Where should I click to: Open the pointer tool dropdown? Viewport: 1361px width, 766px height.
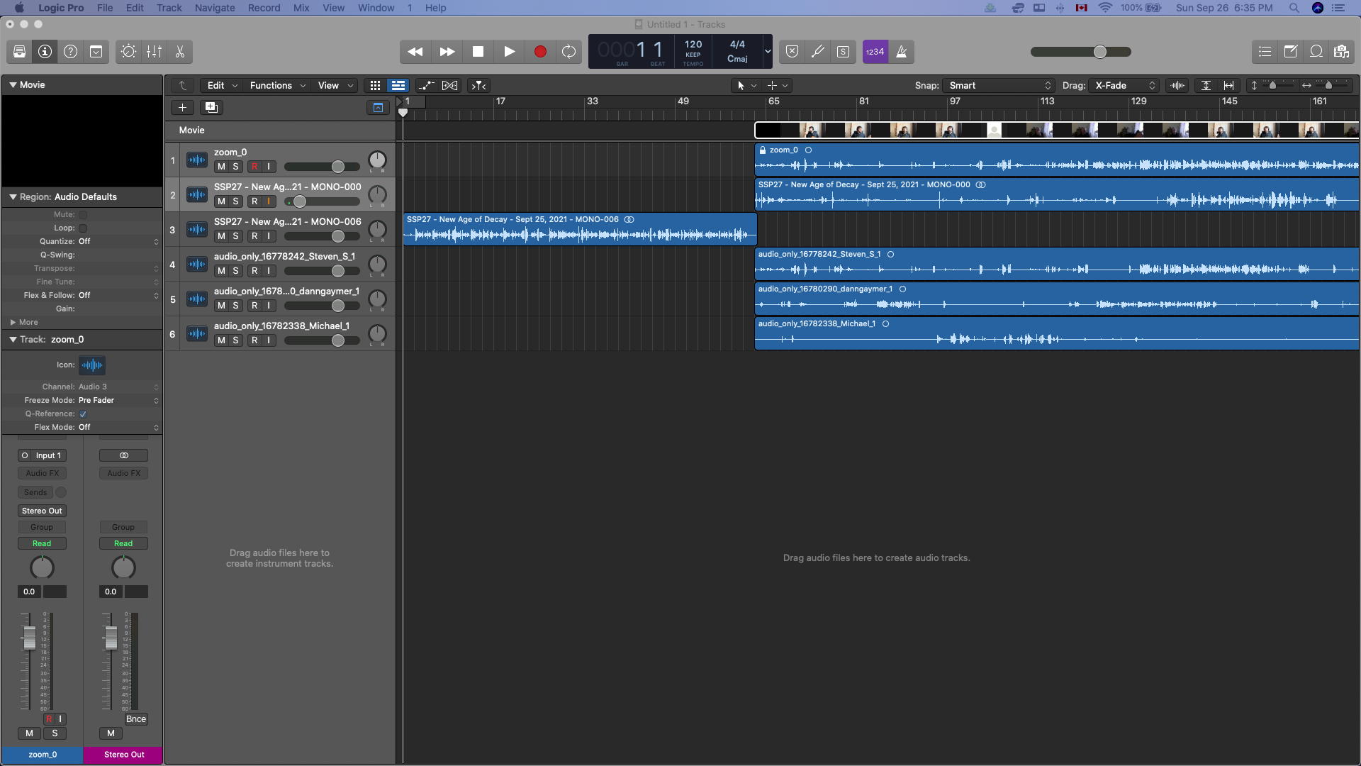746,86
